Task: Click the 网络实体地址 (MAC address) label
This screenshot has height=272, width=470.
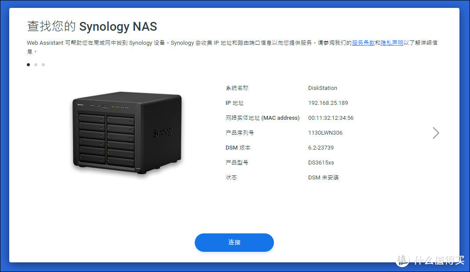Action: [262, 118]
